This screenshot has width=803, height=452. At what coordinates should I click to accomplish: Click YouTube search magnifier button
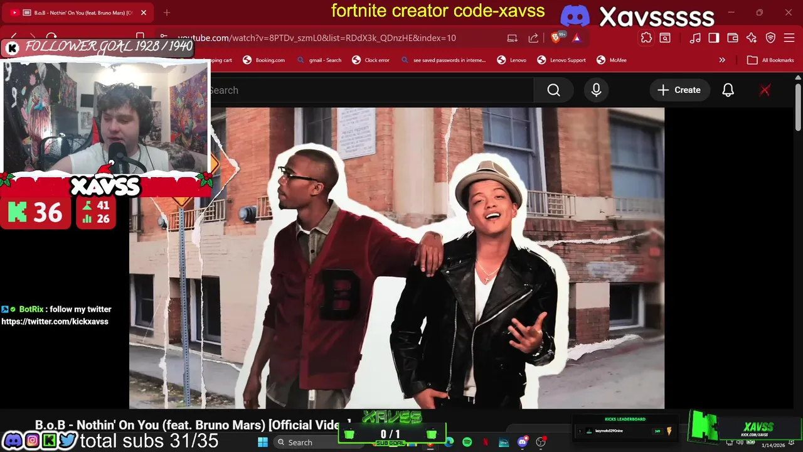tap(553, 90)
